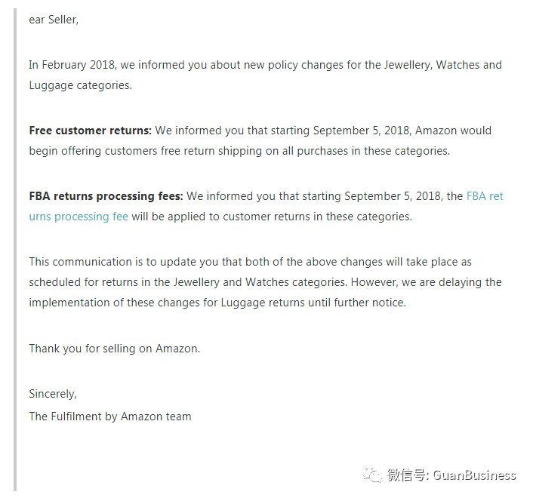Open the FBA returns processing fee link
Screen dimensions: 533x498
[x=485, y=196]
